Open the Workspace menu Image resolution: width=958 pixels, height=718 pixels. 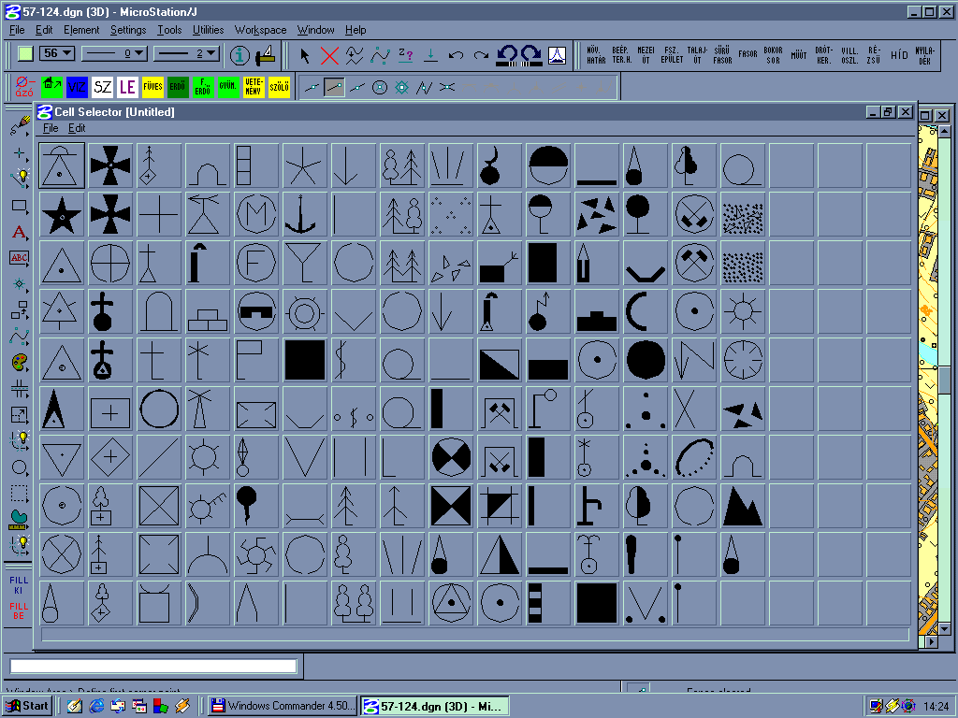pos(260,30)
